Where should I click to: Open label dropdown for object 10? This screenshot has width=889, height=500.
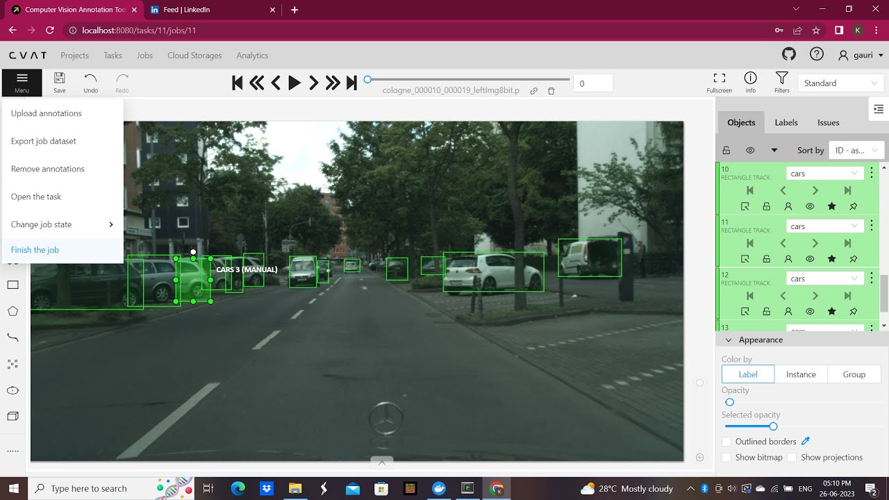pos(824,174)
